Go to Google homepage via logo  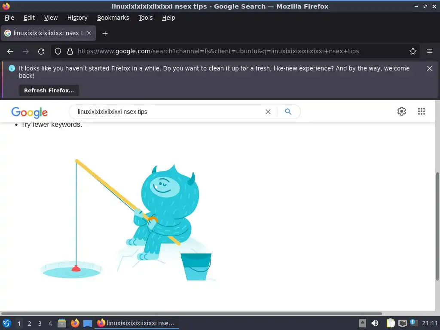click(30, 112)
